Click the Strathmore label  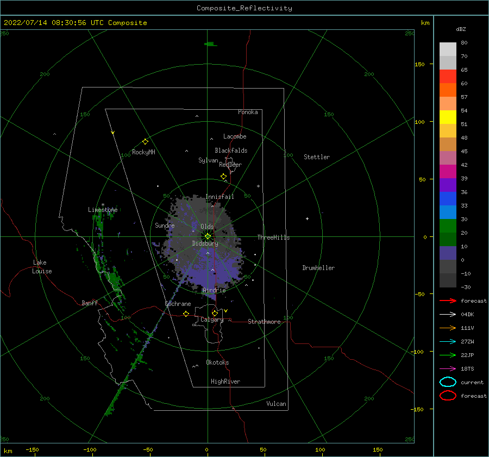[x=264, y=322]
